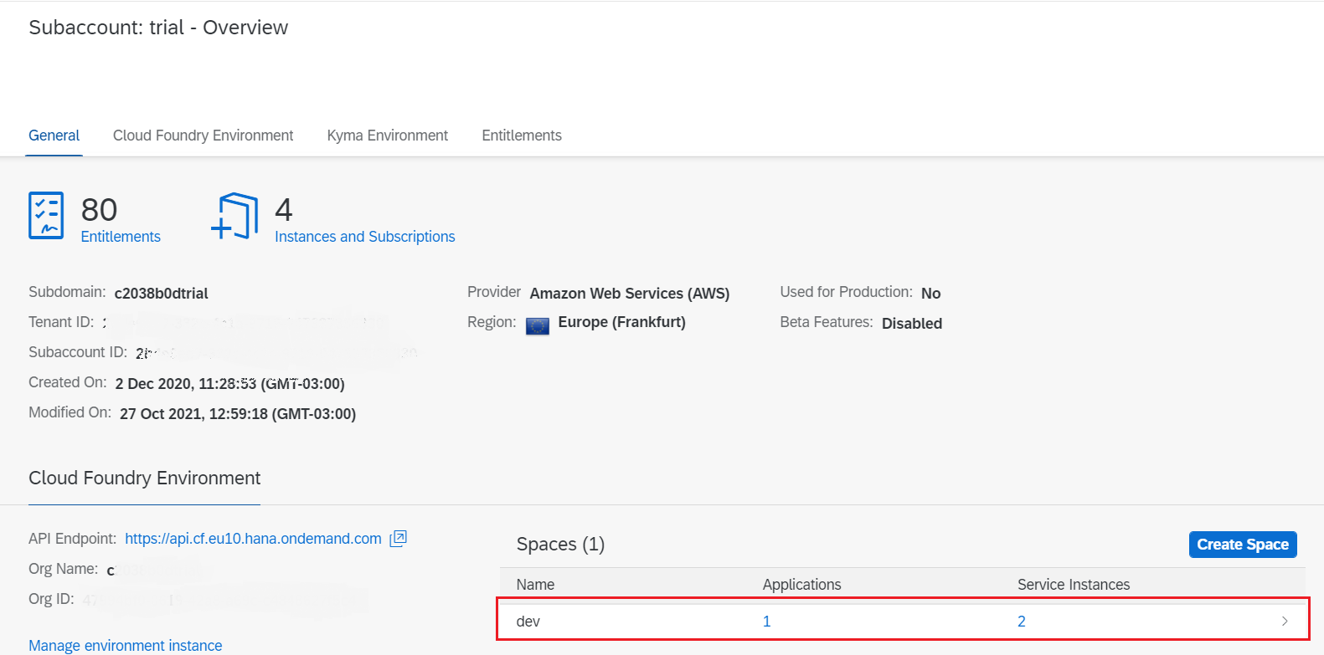Image resolution: width=1324 pixels, height=655 pixels.
Task: Open API endpoint external link icon
Action: pyautogui.click(x=399, y=538)
